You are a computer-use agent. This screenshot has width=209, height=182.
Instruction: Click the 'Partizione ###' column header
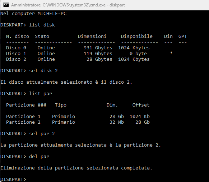tap(26, 105)
